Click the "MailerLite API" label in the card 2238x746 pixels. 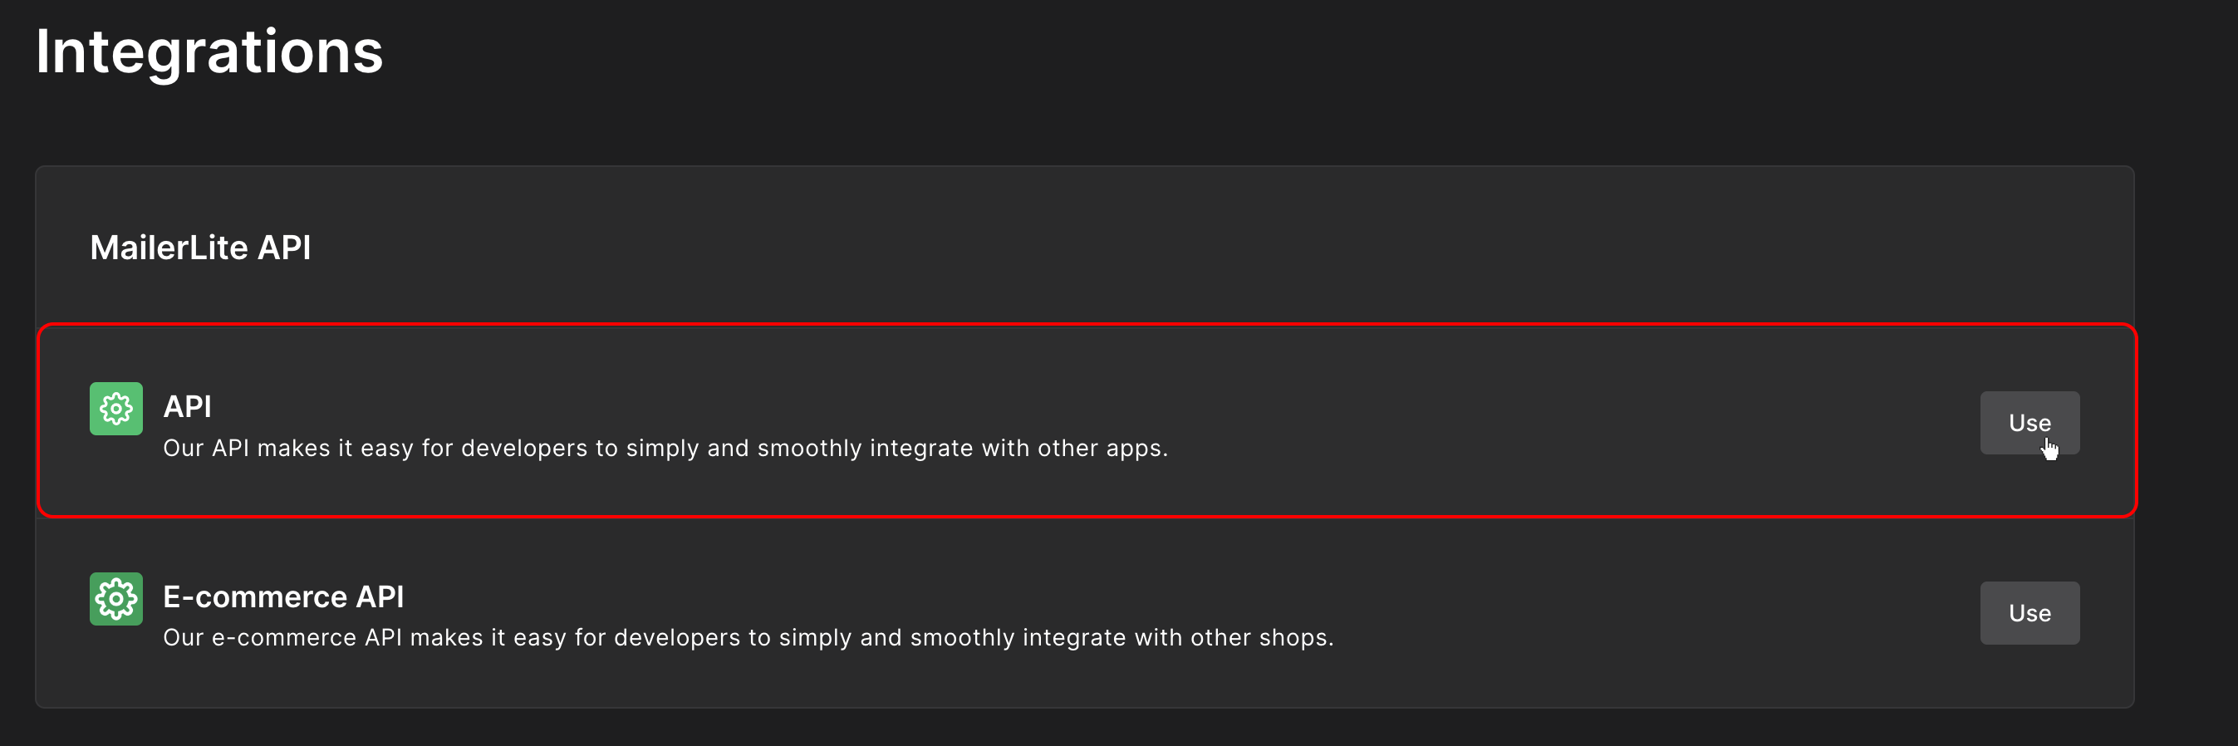pos(201,248)
